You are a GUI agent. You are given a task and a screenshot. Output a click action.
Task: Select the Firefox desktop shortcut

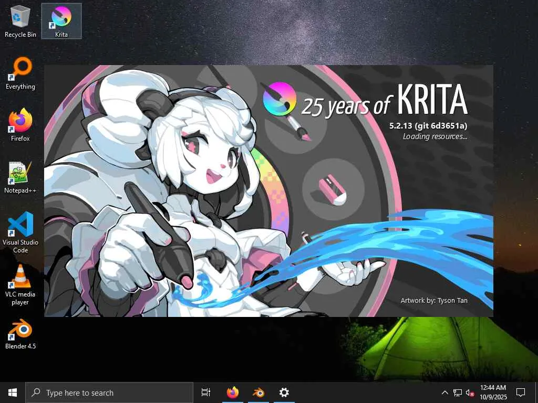pos(20,125)
